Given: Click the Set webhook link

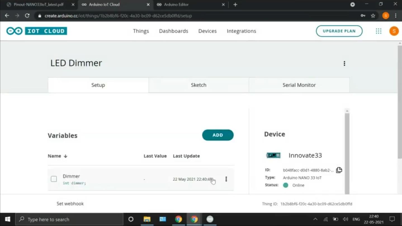Looking at the screenshot, I should click(70, 204).
